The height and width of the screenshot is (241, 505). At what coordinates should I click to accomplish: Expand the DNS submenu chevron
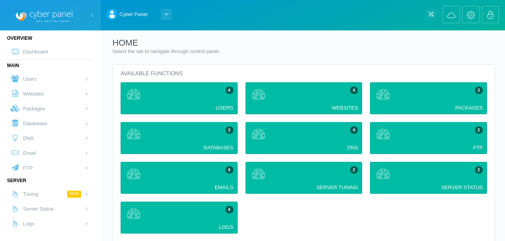[87, 138]
